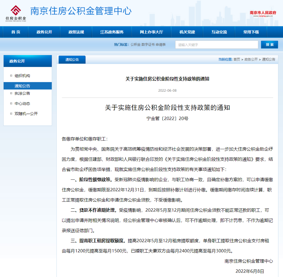Select 执法公告 in the left sidebar
Viewport: 283px width, 277px height.
22,93
